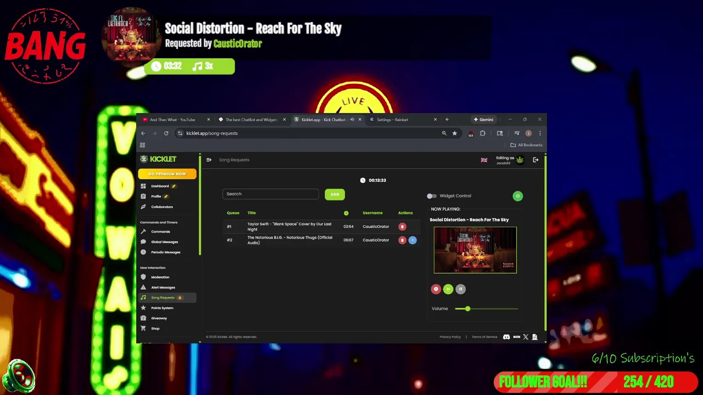The image size is (703, 395).
Task: Bookmark this page with star icon
Action: click(x=454, y=133)
